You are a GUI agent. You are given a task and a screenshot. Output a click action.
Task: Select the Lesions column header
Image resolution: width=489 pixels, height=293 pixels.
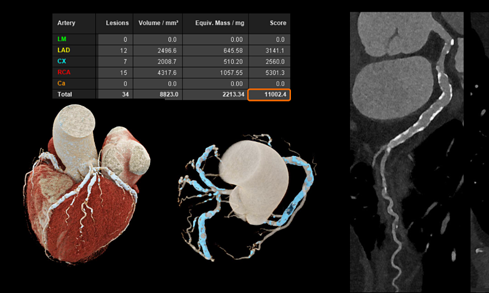117,23
